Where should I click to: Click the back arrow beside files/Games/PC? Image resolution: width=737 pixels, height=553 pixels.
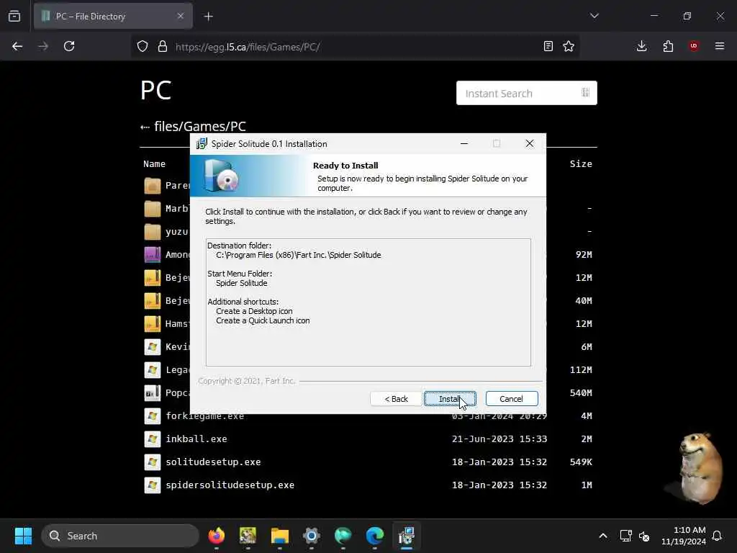pos(145,127)
